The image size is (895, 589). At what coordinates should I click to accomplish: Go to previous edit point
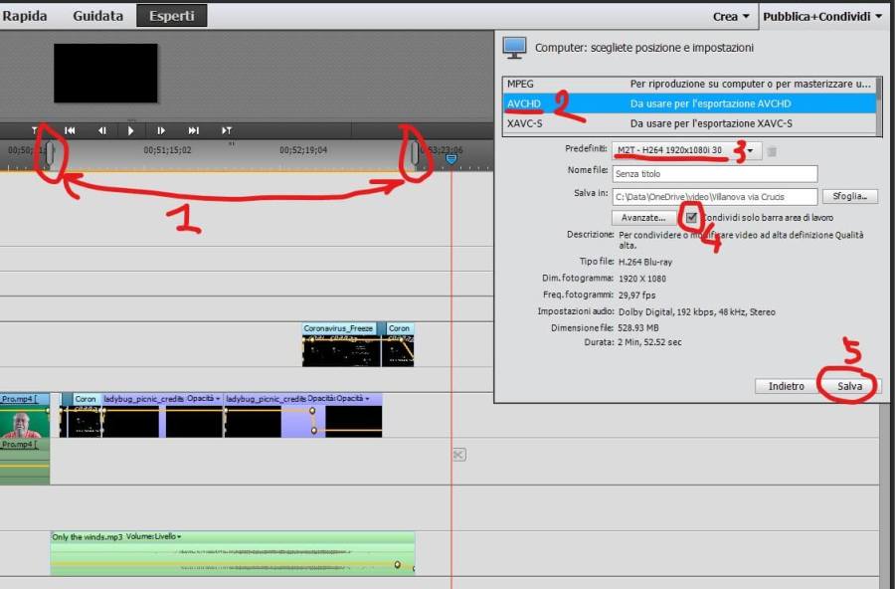tap(71, 130)
